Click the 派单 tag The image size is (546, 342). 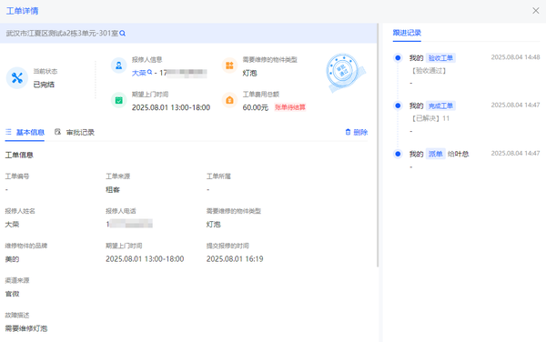coord(435,154)
